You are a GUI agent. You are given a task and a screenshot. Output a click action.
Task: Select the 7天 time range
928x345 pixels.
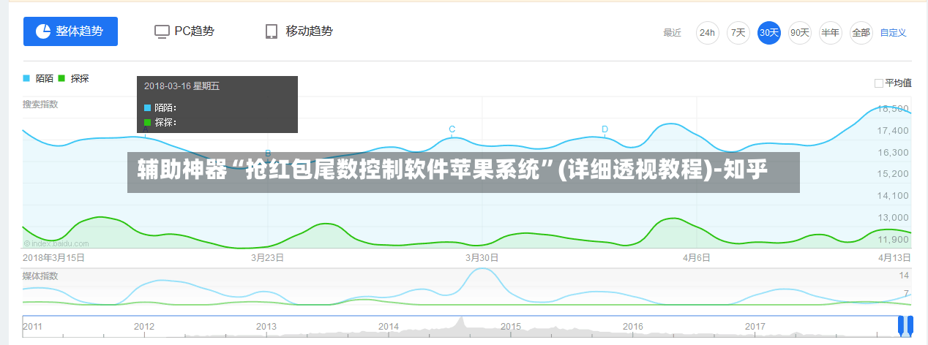pos(738,33)
